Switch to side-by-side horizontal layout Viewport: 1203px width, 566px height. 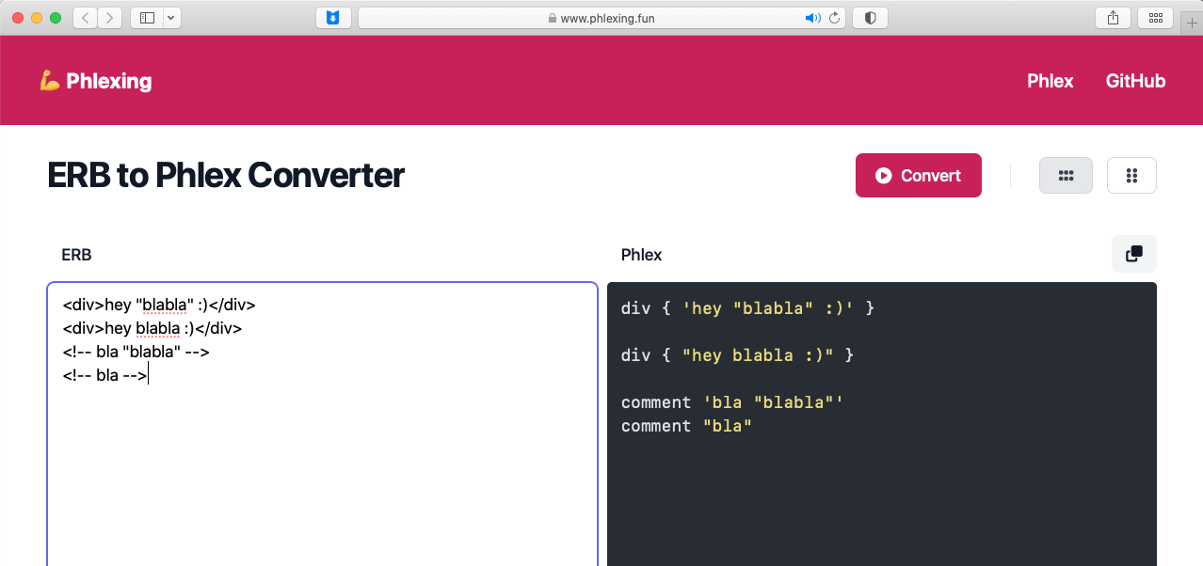click(1066, 175)
